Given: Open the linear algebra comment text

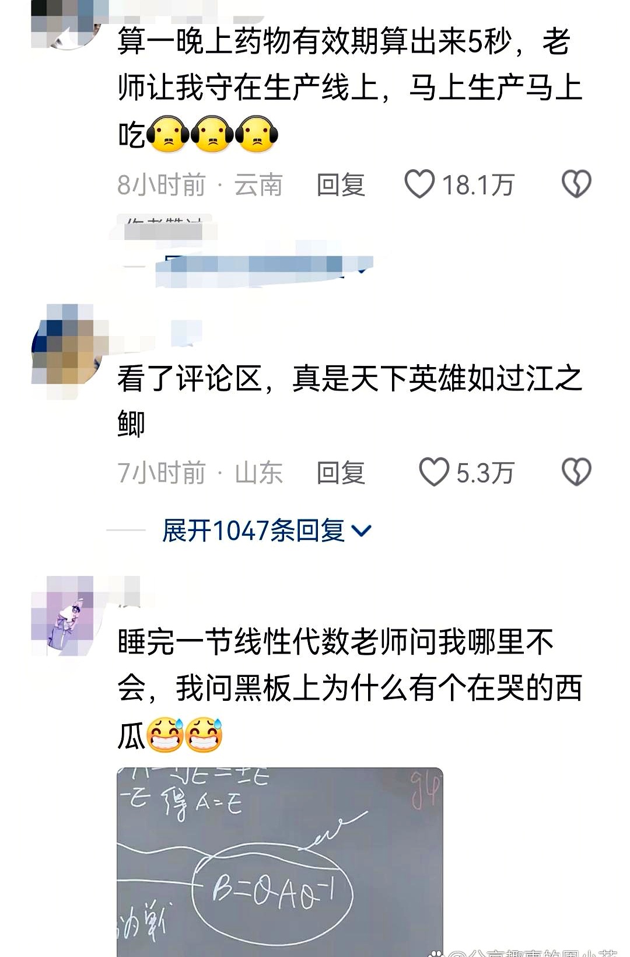Looking at the screenshot, I should [x=350, y=689].
